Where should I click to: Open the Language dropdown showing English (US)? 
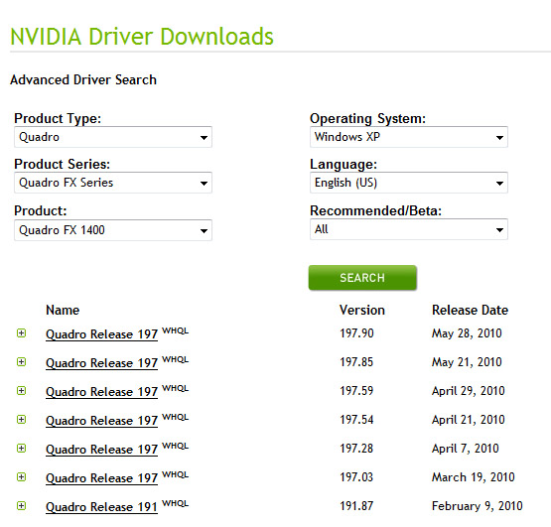(x=409, y=183)
